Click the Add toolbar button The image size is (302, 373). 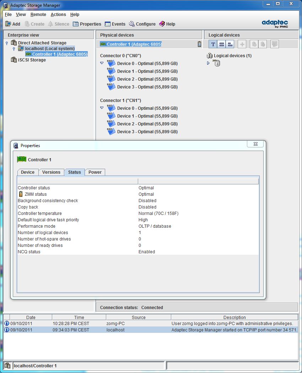pyautogui.click(x=13, y=24)
